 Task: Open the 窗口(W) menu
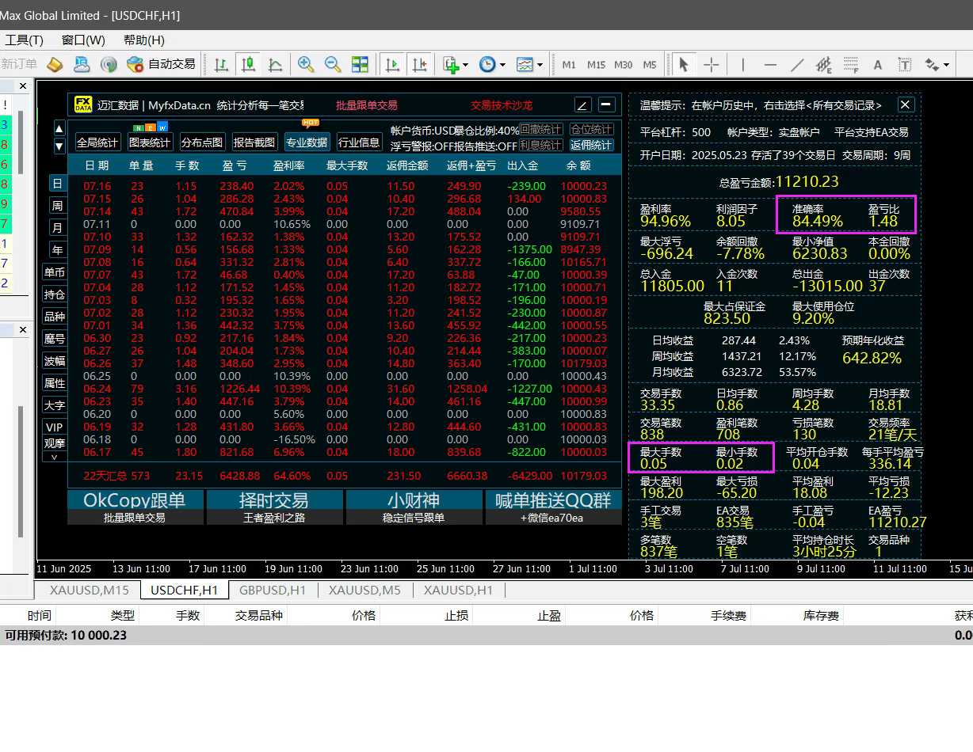pos(83,40)
